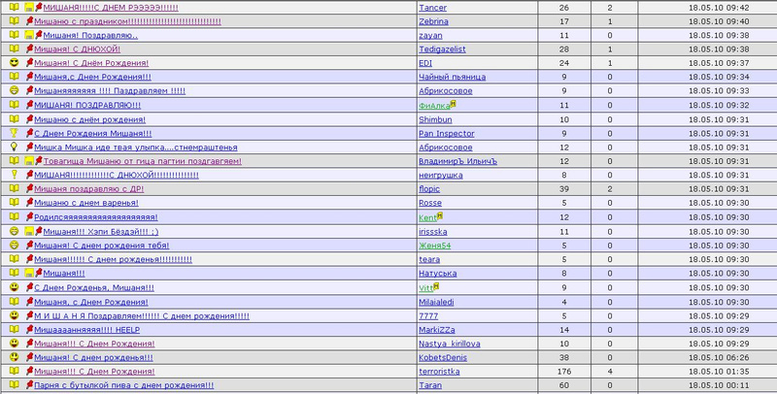View author profile terroristka
Viewport: 777px width, 394px height.
point(439,372)
